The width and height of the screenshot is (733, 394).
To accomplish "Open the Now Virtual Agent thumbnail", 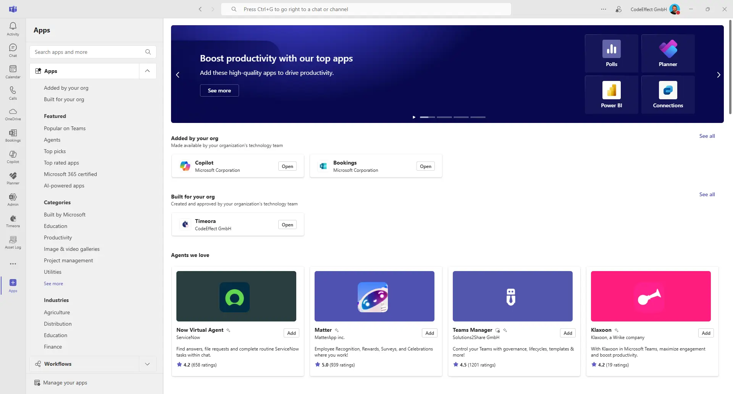I will tap(236, 296).
